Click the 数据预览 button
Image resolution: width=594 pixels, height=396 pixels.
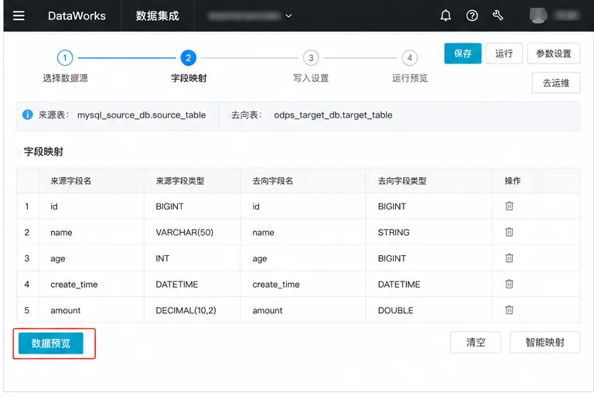coord(51,343)
